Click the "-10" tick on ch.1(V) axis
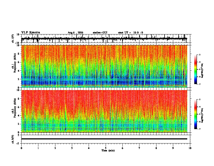The image size is (214, 166). point(18,43)
